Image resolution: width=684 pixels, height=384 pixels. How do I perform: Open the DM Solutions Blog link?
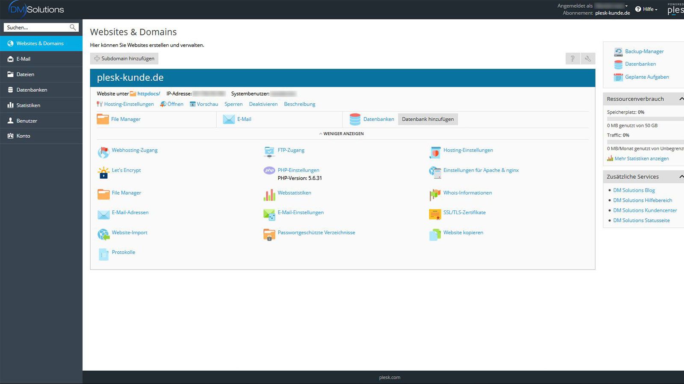pos(634,190)
